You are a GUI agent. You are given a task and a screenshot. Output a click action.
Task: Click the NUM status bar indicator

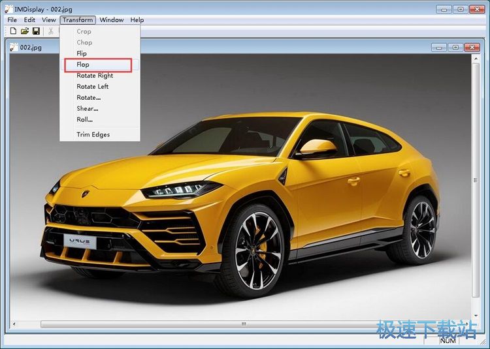pyautogui.click(x=448, y=341)
